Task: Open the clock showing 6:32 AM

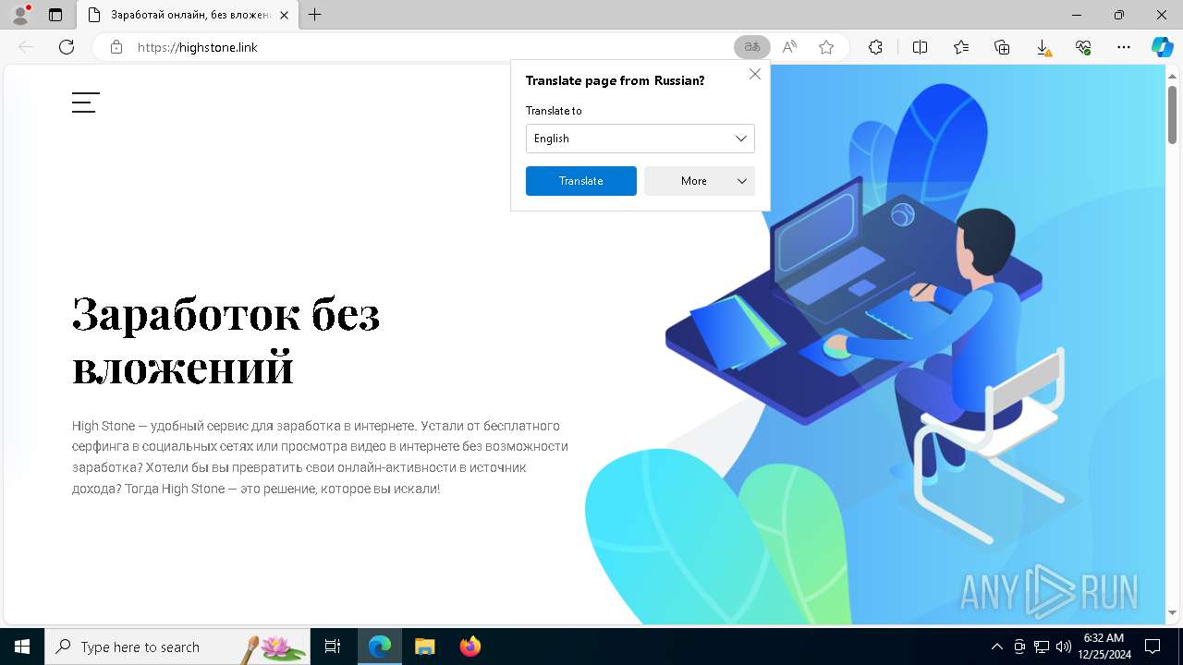Action: coord(1104,647)
